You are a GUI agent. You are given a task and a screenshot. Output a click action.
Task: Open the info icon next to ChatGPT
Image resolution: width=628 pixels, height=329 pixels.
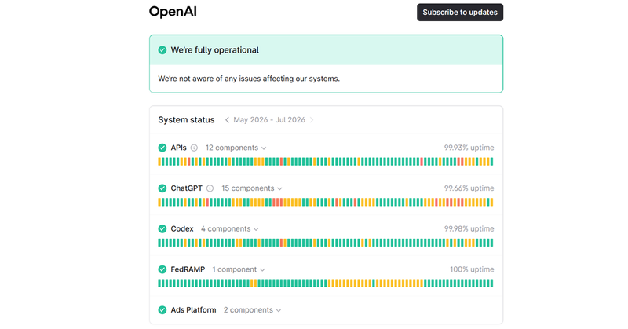[x=210, y=188]
